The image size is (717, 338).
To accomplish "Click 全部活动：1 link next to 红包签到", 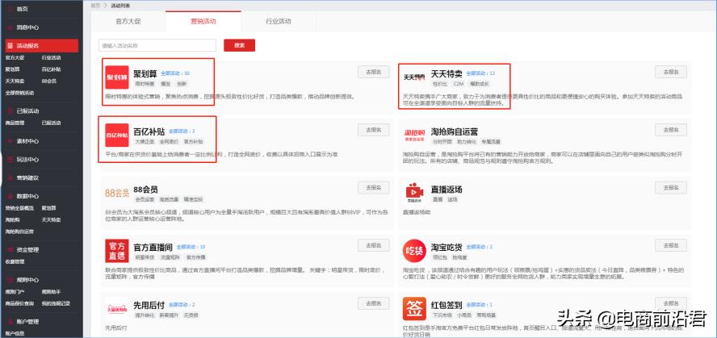I will [x=480, y=305].
